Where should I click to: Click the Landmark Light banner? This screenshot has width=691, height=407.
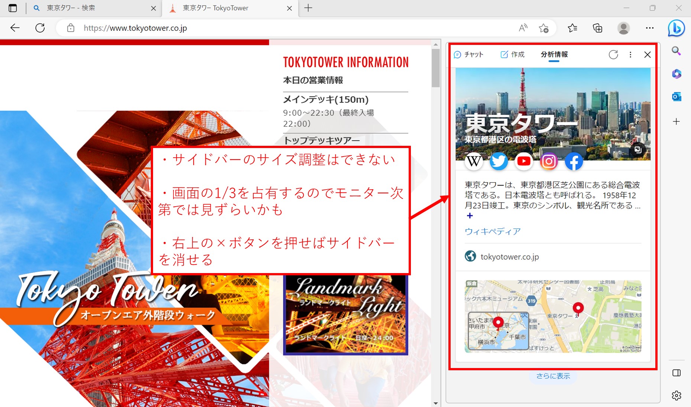(x=345, y=315)
